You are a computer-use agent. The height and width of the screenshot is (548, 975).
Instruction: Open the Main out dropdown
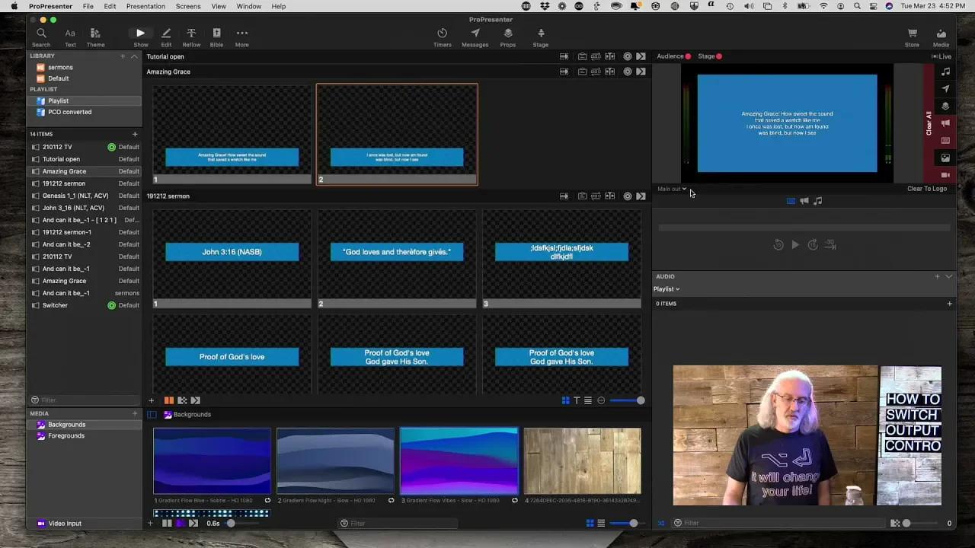click(x=670, y=189)
